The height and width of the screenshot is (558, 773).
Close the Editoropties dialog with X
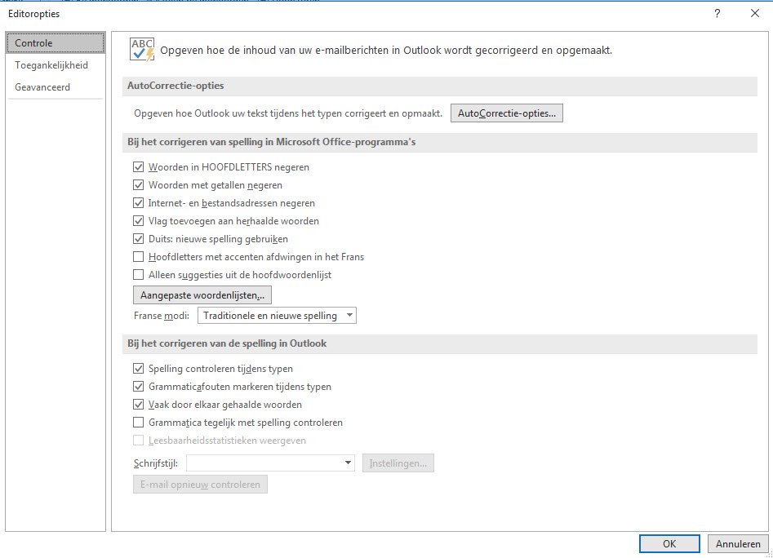click(x=755, y=13)
